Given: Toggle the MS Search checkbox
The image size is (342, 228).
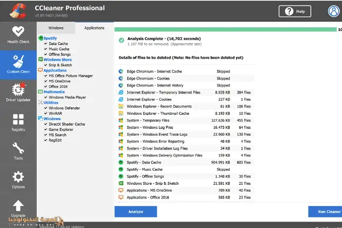Looking at the screenshot, I should (45, 135).
